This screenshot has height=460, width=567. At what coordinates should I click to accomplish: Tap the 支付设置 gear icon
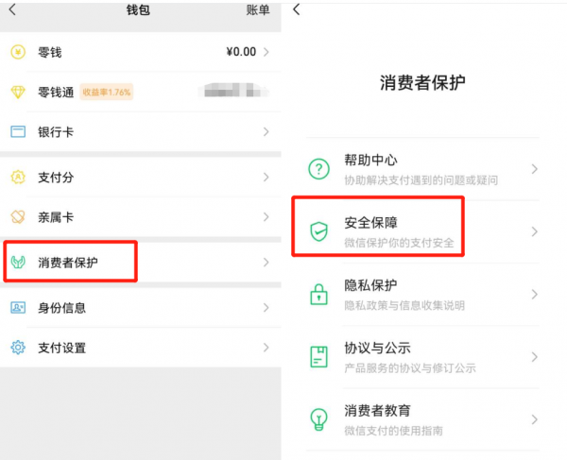pyautogui.click(x=17, y=348)
